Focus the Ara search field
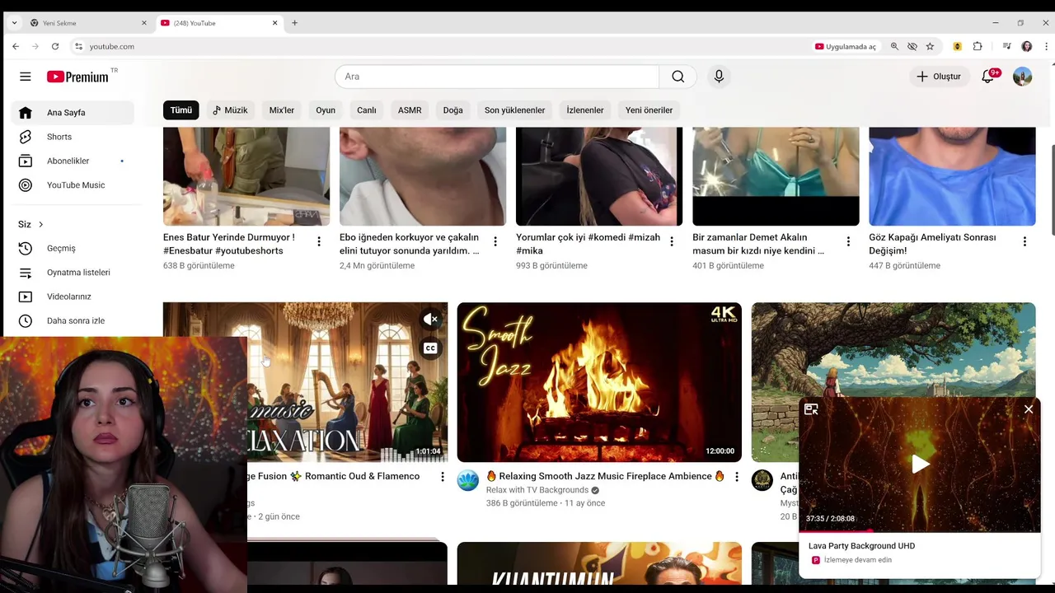Image resolution: width=1055 pixels, height=593 pixels. click(497, 77)
